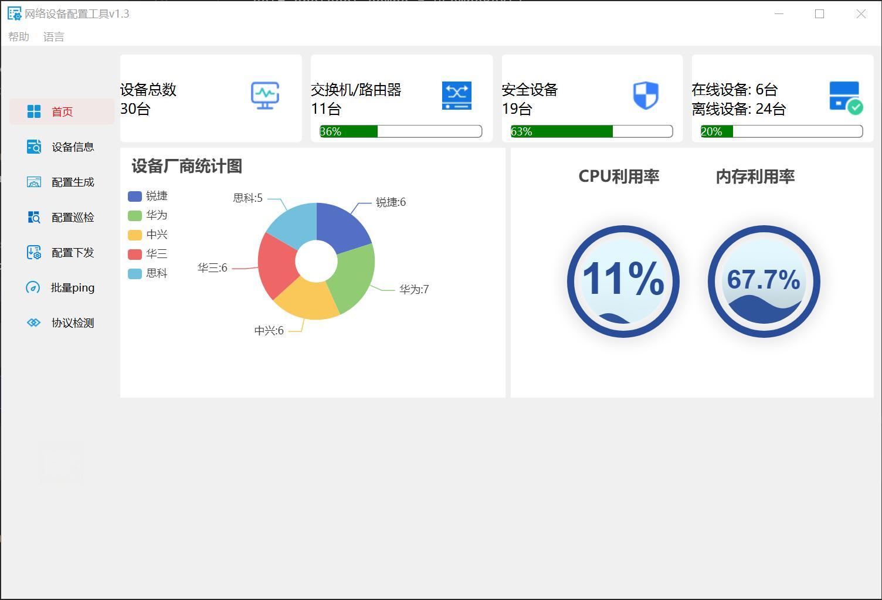The image size is (882, 600).
Task: Click the switch icon on 交换机/路由器 card
Action: click(456, 95)
